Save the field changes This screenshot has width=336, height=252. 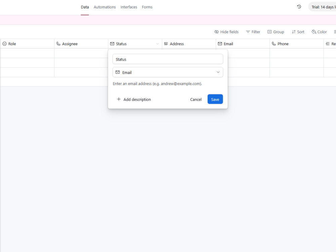pyautogui.click(x=215, y=99)
